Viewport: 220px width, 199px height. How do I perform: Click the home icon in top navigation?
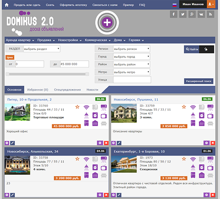(7, 5)
